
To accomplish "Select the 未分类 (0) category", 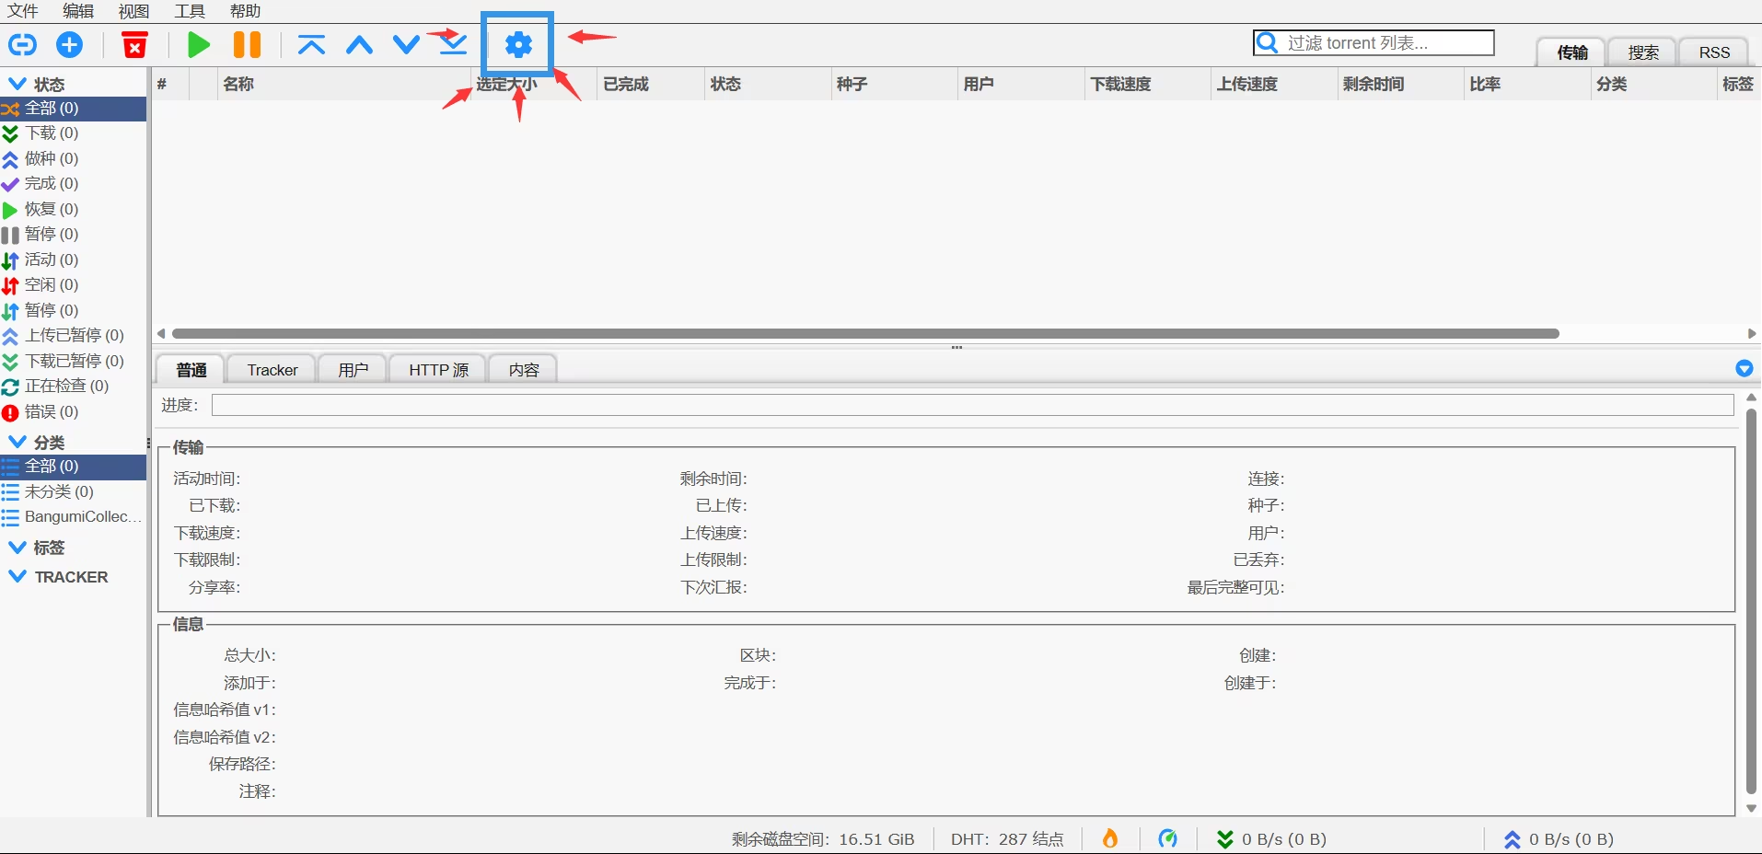I will coord(73,492).
